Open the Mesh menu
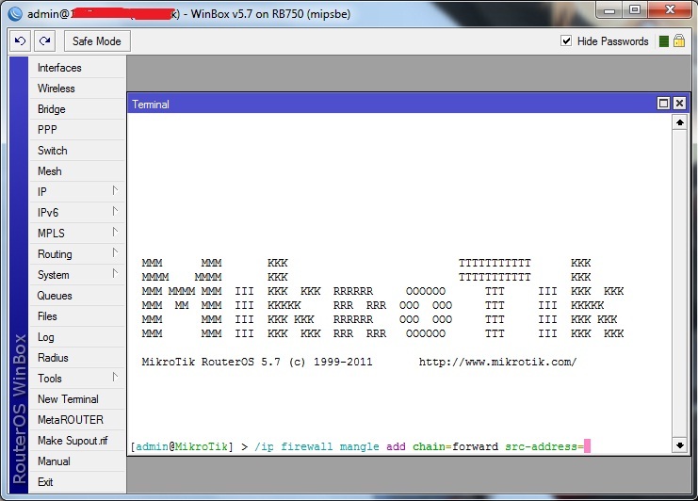Screen dimensions: 698x501 click(x=76, y=171)
